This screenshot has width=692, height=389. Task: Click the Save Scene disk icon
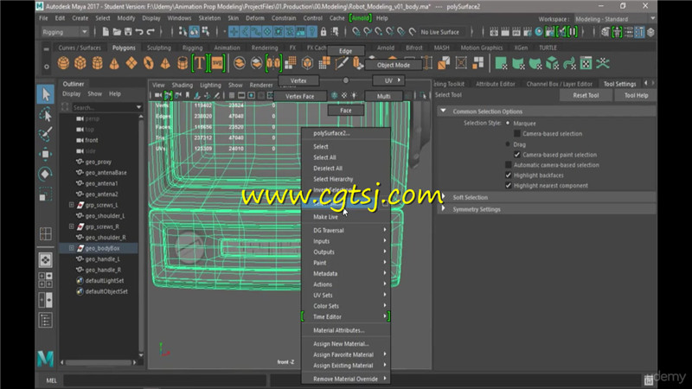tap(128, 32)
